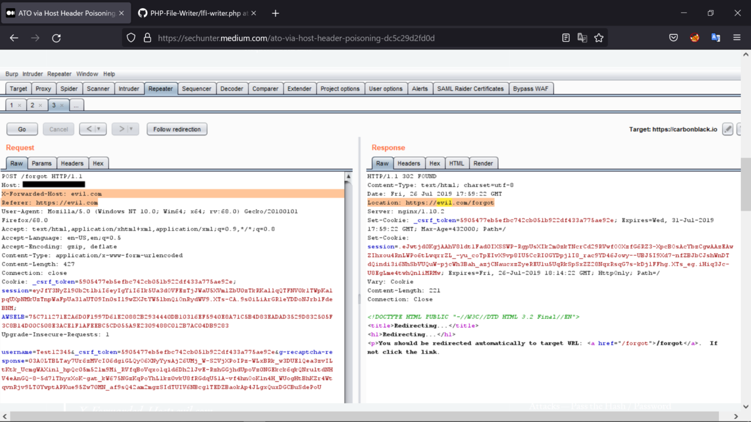
Task: Open the Bypass WAF tab
Action: pyautogui.click(x=531, y=89)
